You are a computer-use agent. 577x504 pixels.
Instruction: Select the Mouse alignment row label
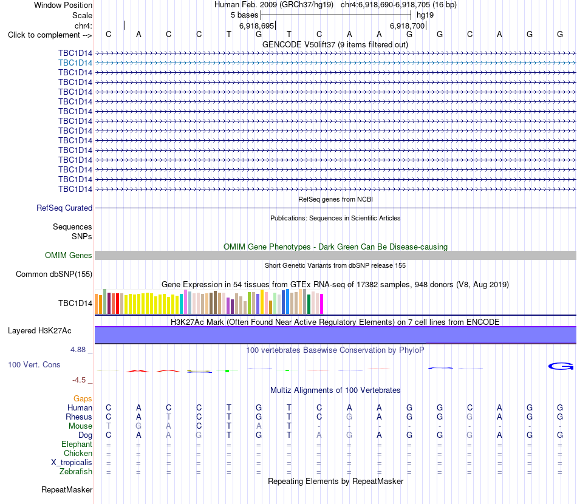pos(80,426)
